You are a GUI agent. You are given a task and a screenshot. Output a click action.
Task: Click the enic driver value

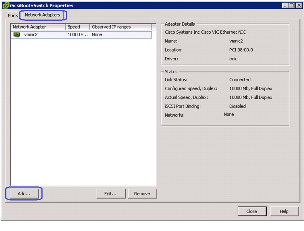[x=233, y=59]
